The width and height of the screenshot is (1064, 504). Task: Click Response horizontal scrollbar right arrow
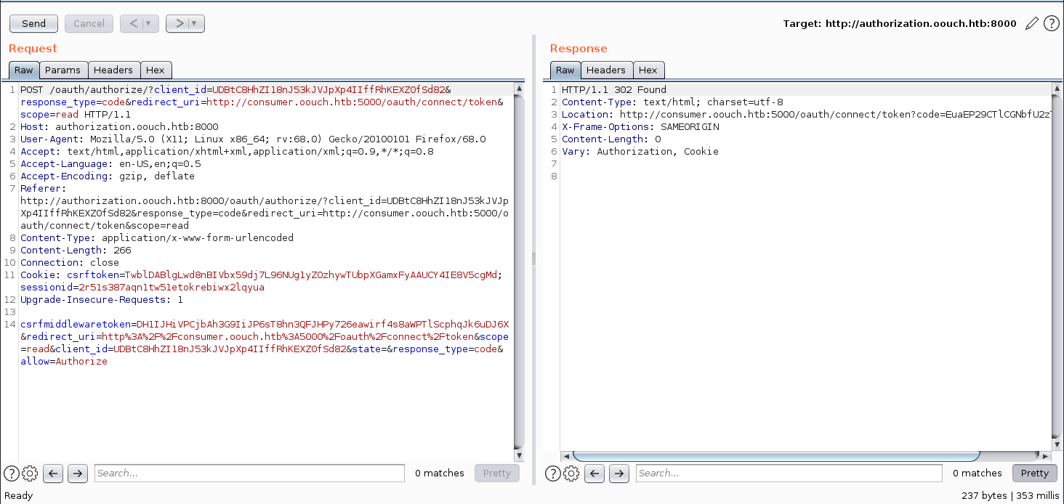1046,456
